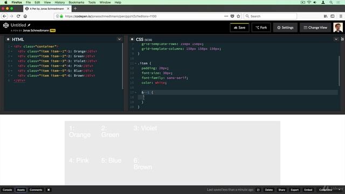The image size is (345, 194).
Task: Open the File menu
Action: (28, 2)
